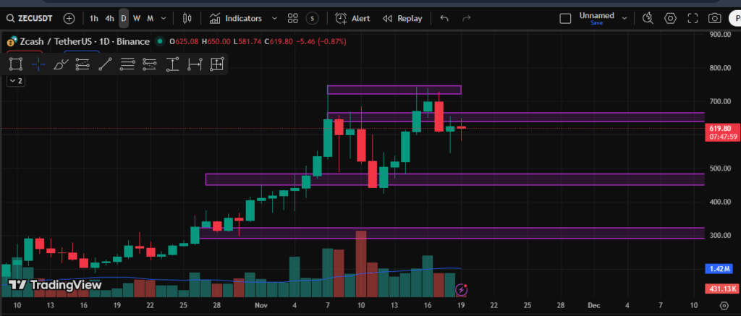Screen dimensions: 741x316
Task: Take a chart snapshot with camera icon
Action: tap(714, 18)
